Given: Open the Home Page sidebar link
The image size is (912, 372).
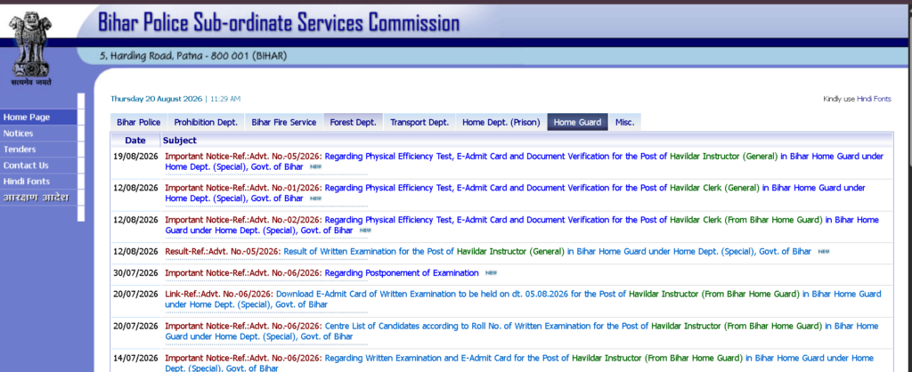Looking at the screenshot, I should (x=38, y=117).
